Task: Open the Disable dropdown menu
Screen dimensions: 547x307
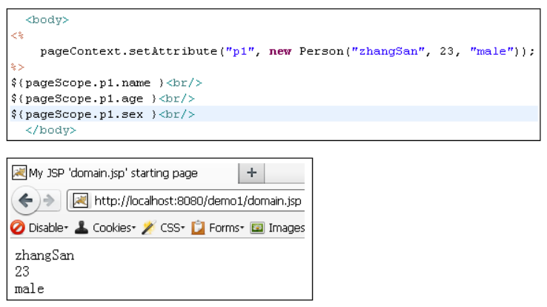Action: [48, 228]
